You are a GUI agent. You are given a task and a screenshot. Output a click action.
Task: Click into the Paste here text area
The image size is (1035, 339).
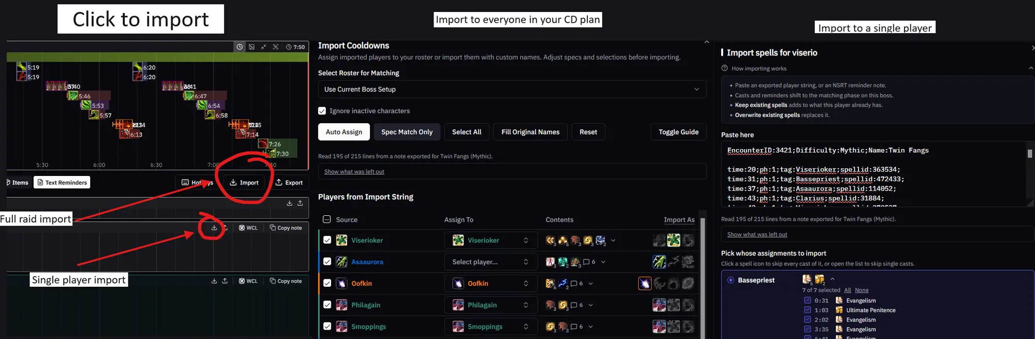point(873,175)
